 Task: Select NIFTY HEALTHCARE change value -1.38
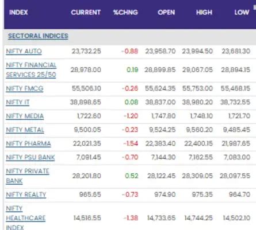click(131, 218)
